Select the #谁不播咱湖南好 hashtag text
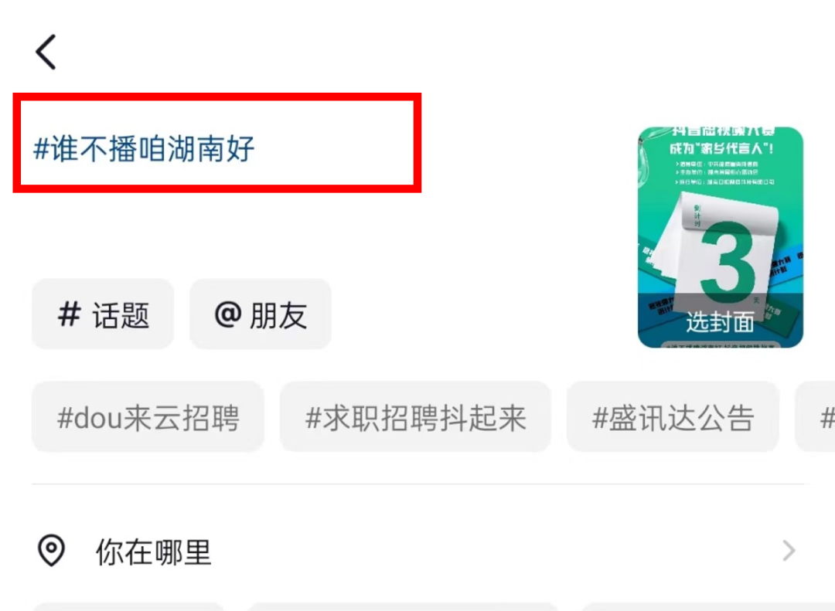The width and height of the screenshot is (835, 611). point(144,148)
